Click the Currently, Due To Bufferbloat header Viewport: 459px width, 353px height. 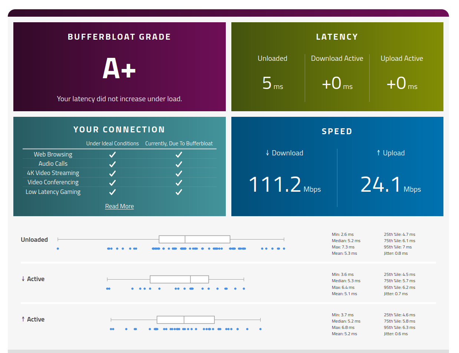[179, 143]
